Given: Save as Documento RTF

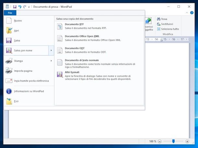Looking at the screenshot, I should (99, 26).
